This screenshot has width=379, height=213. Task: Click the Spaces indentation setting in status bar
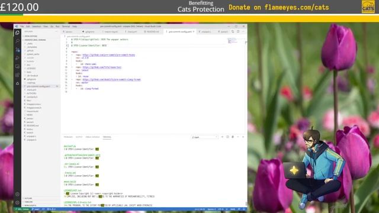click(211, 209)
